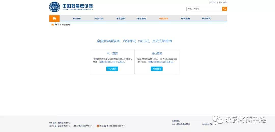This screenshot has width=275, height=132.
Task: Open the 考试资讯 navigation menu
Action: click(x=77, y=19)
